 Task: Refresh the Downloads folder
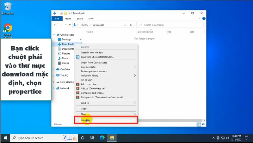(131, 25)
